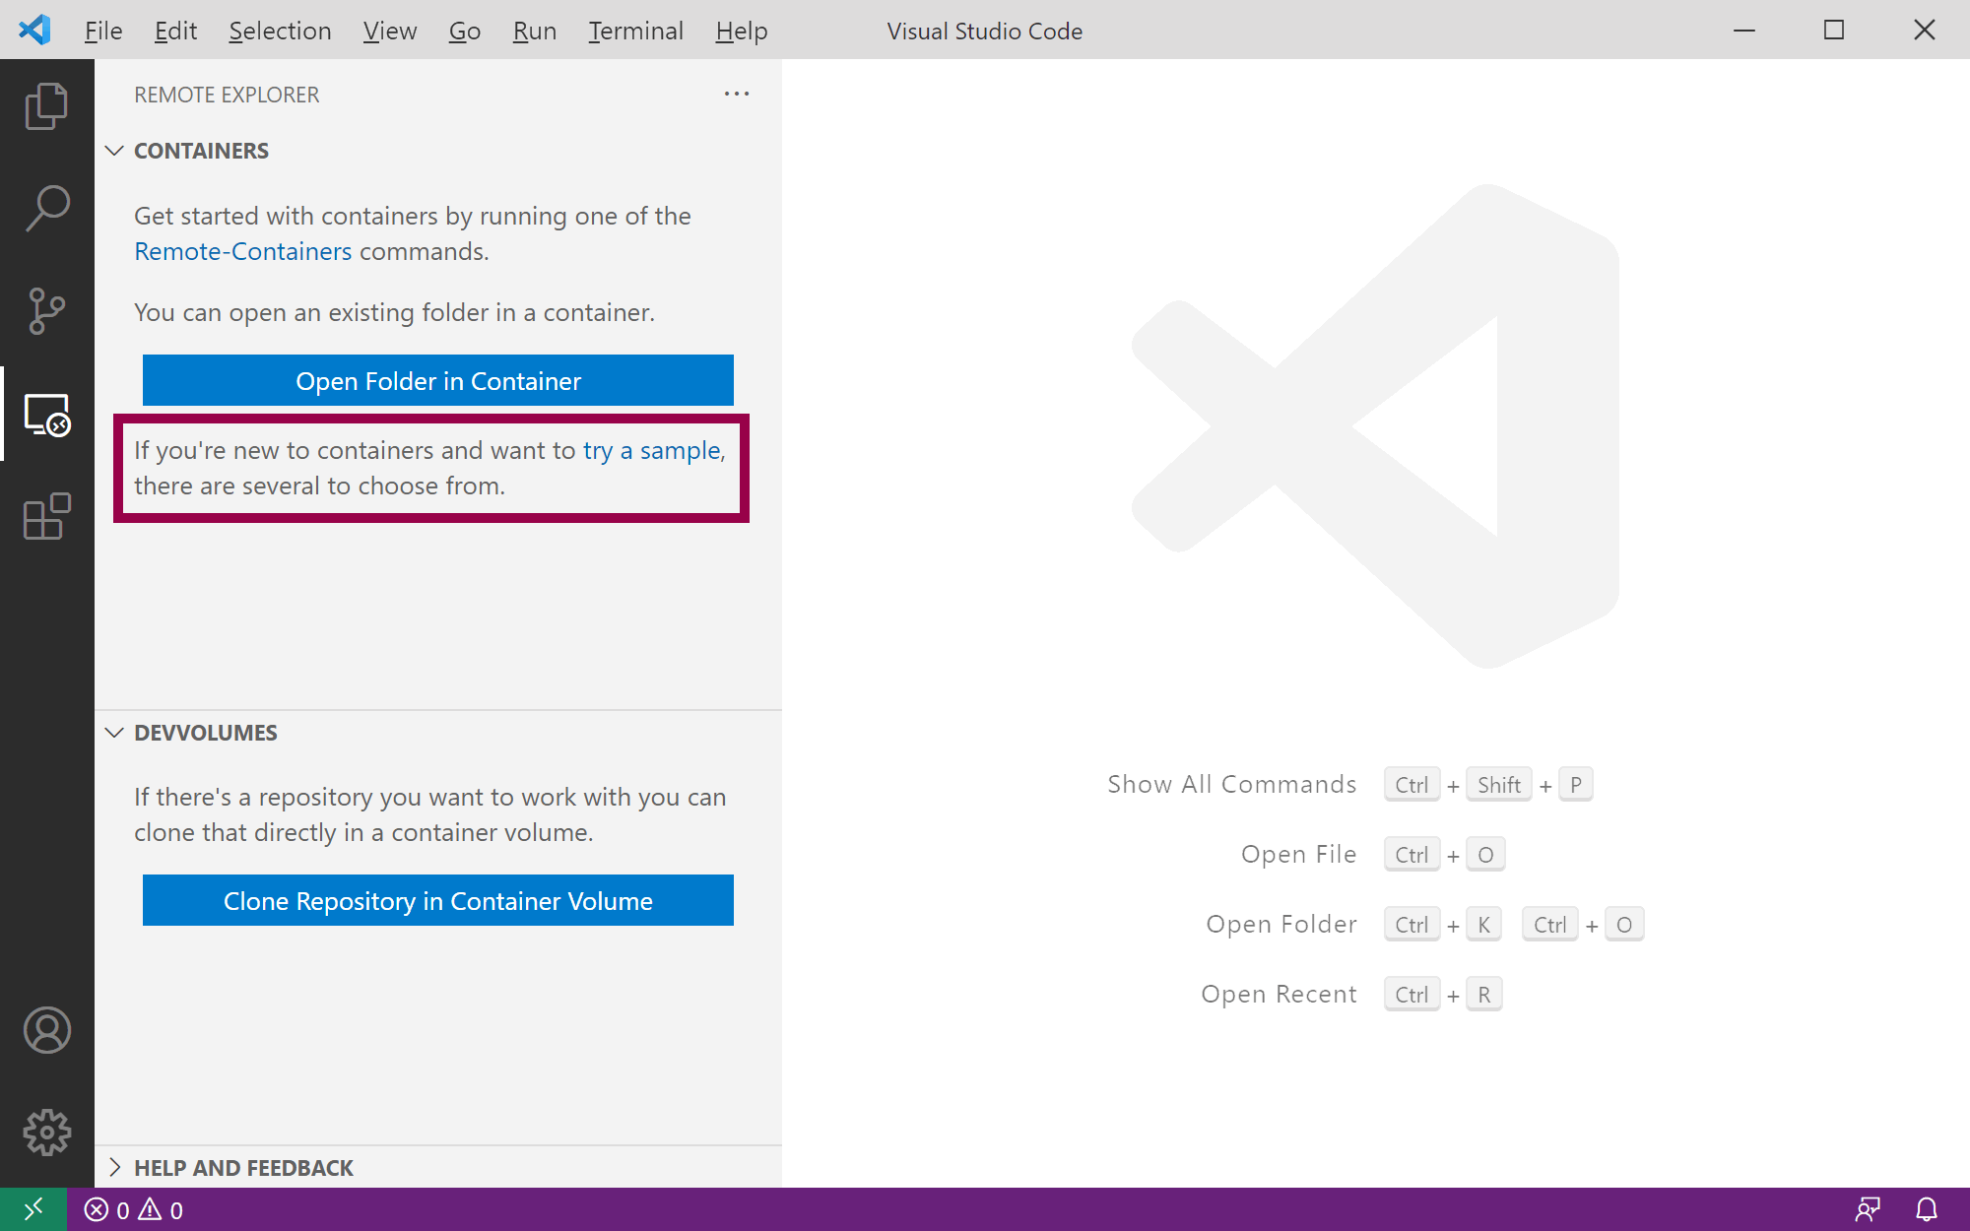Image resolution: width=1970 pixels, height=1231 pixels.
Task: Click green remote window indicator
Action: (33, 1209)
